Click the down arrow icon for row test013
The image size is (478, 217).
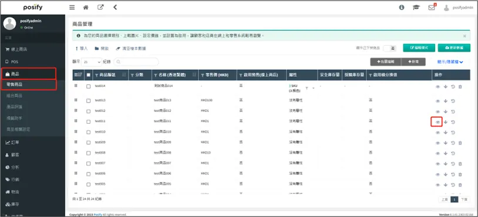point(445,101)
